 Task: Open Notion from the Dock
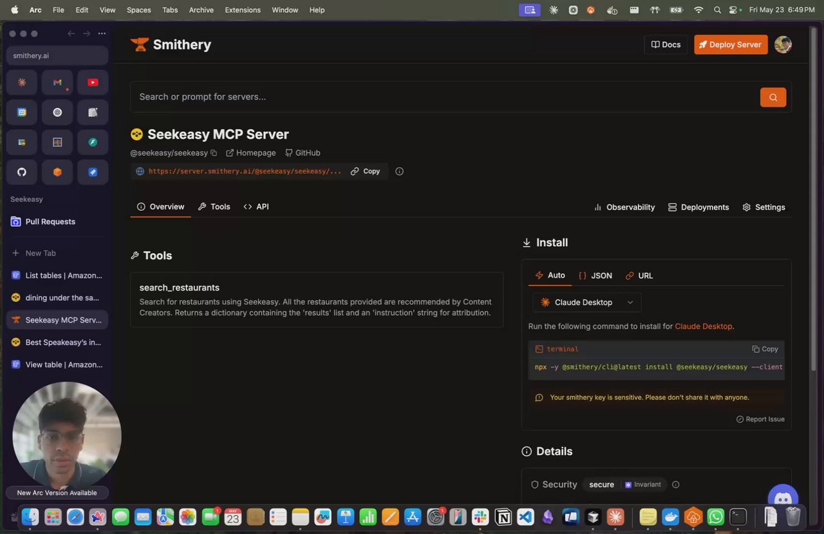[503, 516]
